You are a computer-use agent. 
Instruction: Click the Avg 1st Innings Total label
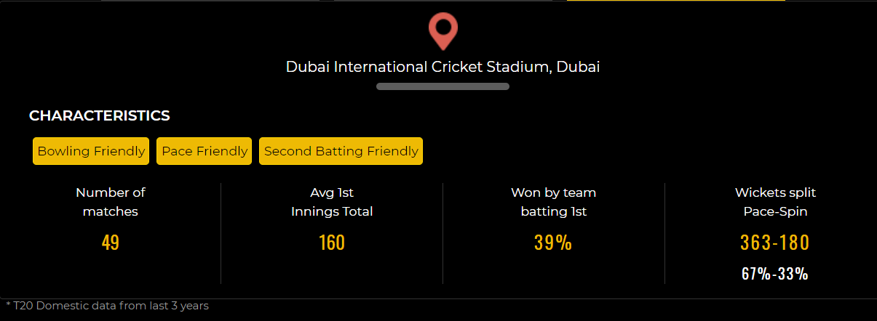click(x=332, y=202)
